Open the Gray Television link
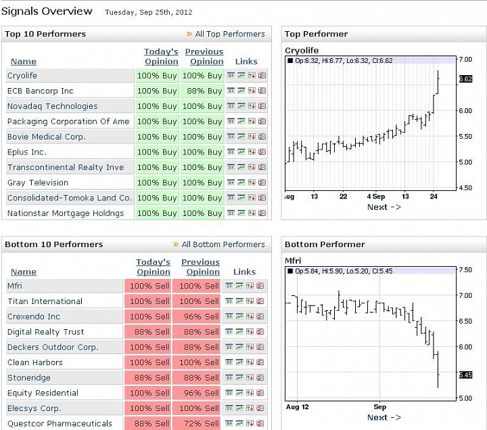This screenshot has height=430, width=487. pos(38,183)
